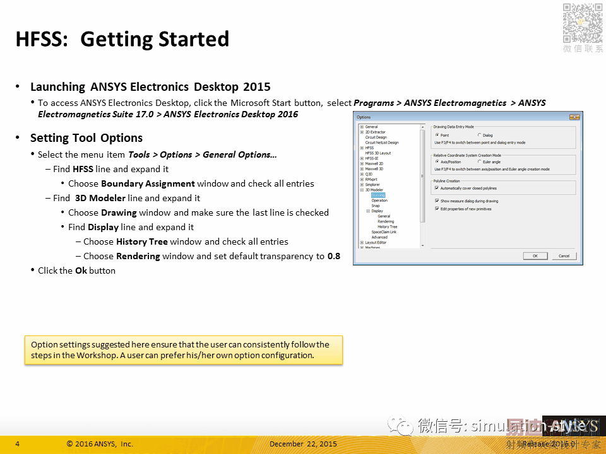Select Snap under 3D Modeler
606x454 pixels.
coord(375,206)
